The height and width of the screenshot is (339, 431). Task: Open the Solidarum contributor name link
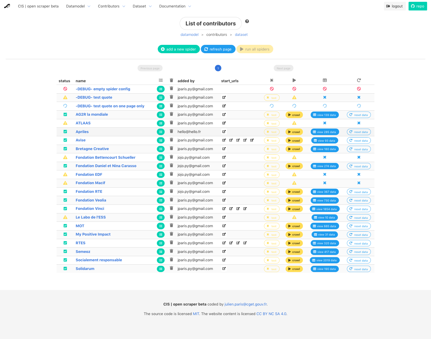pos(85,269)
